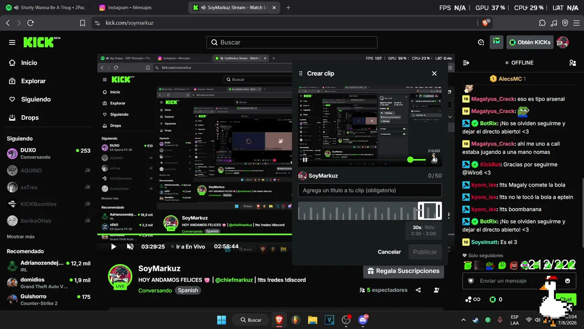Play the stream in the video player
Viewport: 584px width, 329px height.
pyautogui.click(x=114, y=246)
